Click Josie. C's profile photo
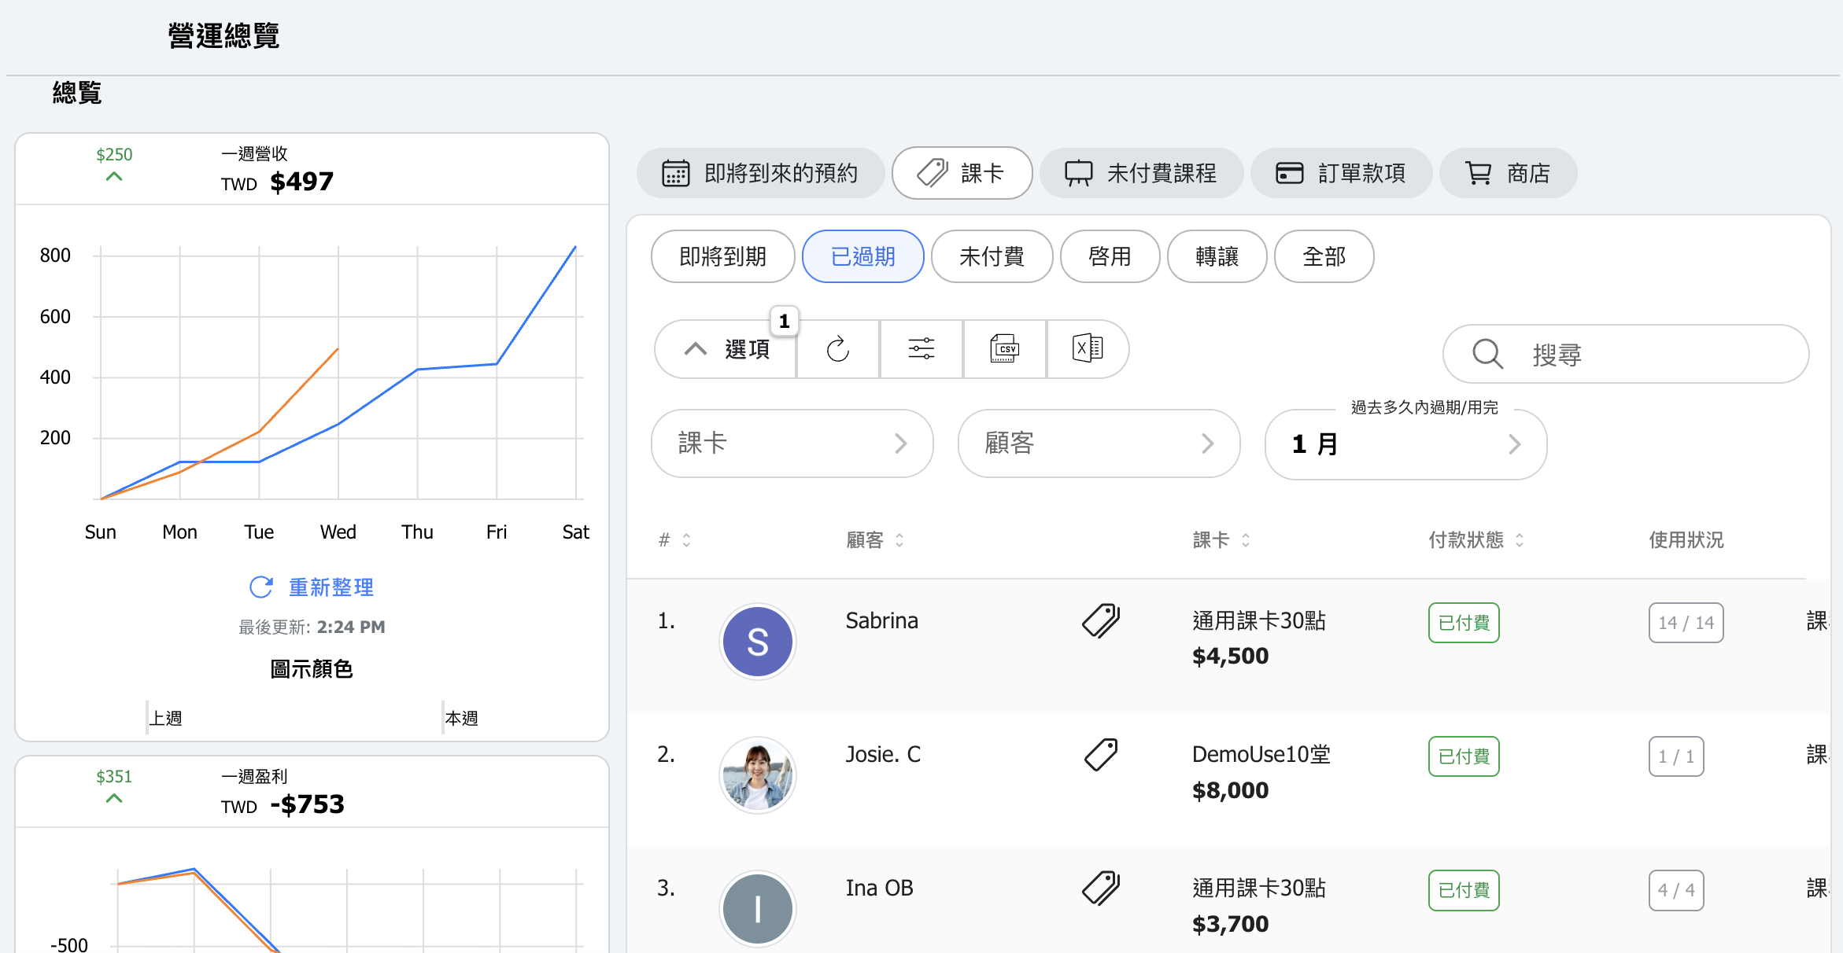 [x=757, y=775]
